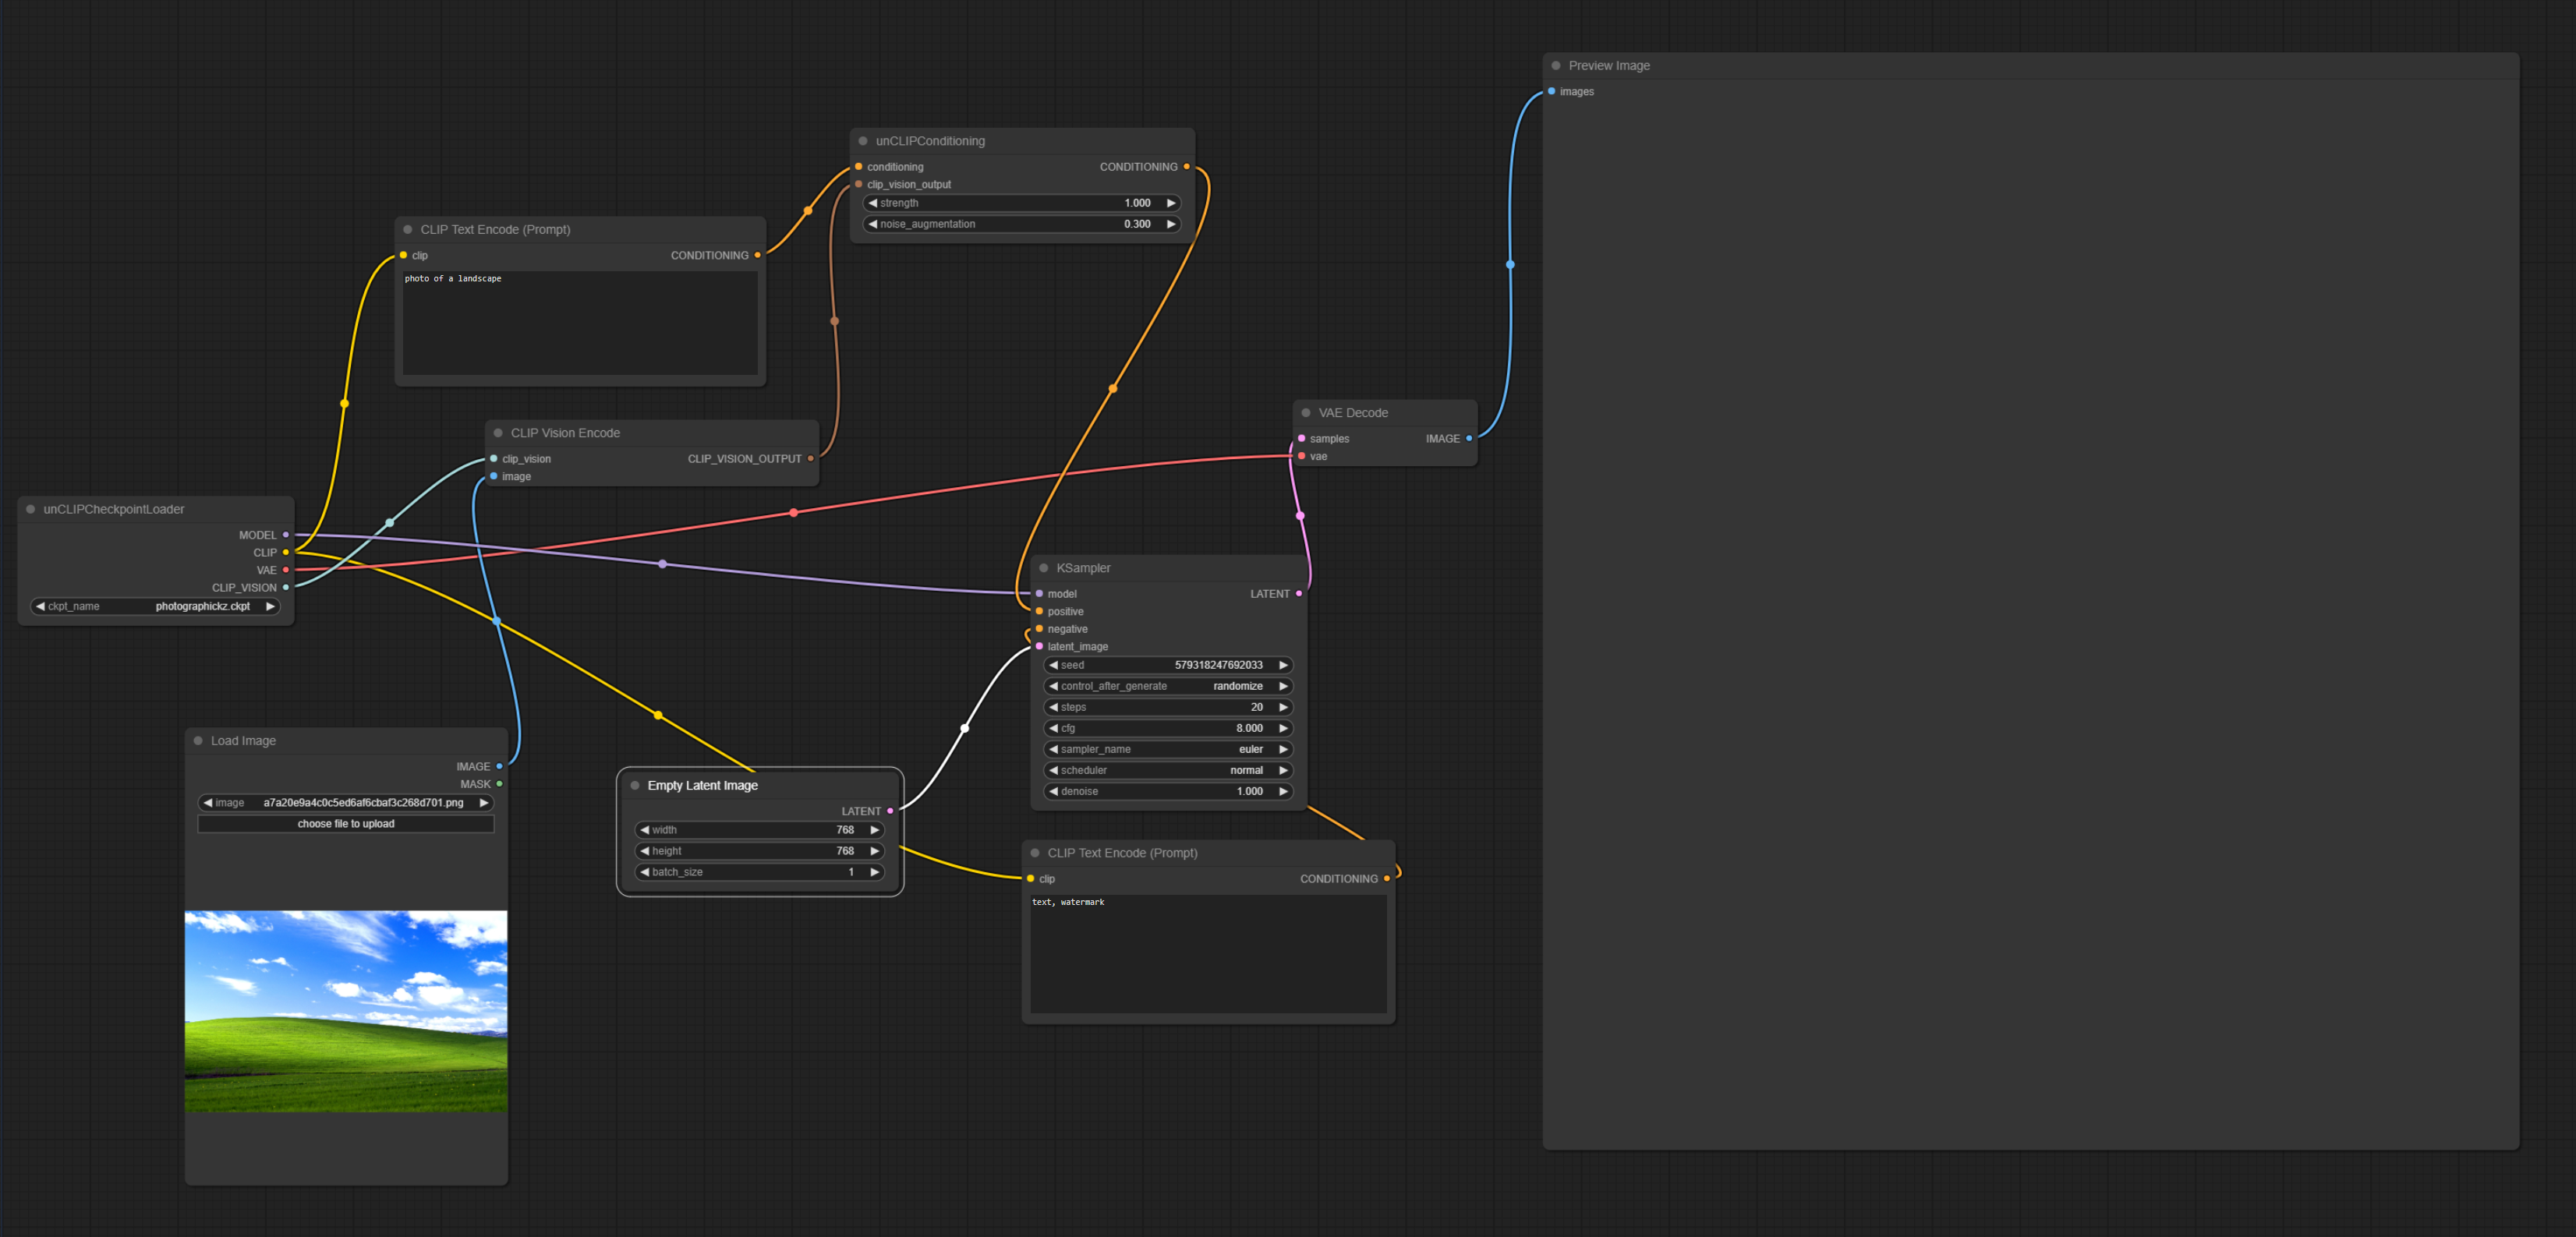
Task: Click the 'photo of a landscape' prompt text box
Action: tap(580, 323)
